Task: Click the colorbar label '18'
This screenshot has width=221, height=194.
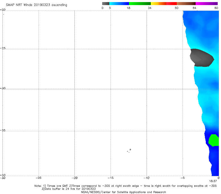Action: (128, 8)
